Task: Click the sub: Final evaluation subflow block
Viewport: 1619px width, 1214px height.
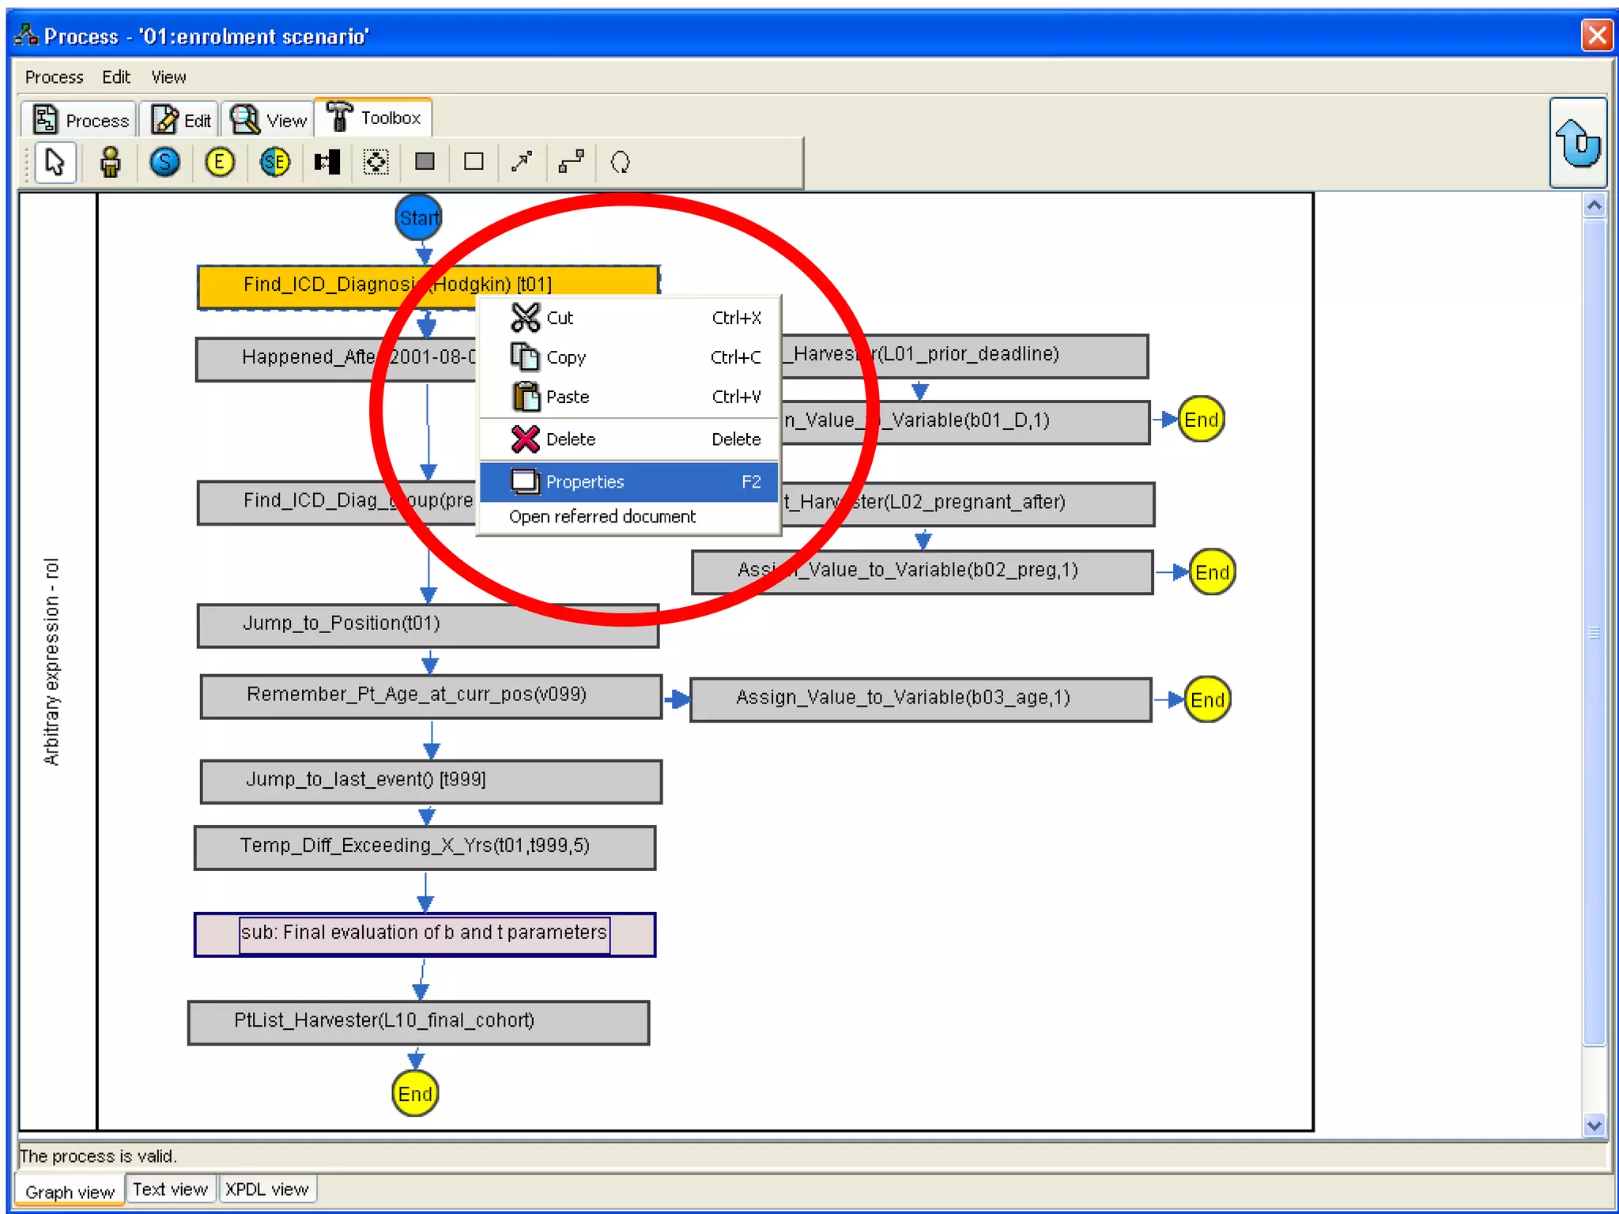Action: (x=425, y=934)
